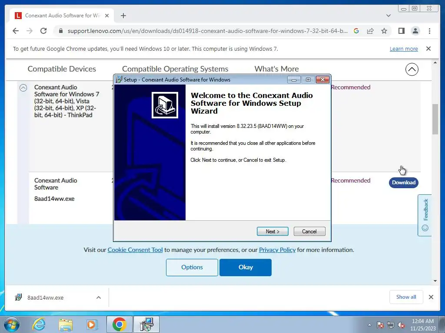Select the Conexant Audio Software browser tab
Image resolution: width=445 pixels, height=333 pixels.
point(62,16)
